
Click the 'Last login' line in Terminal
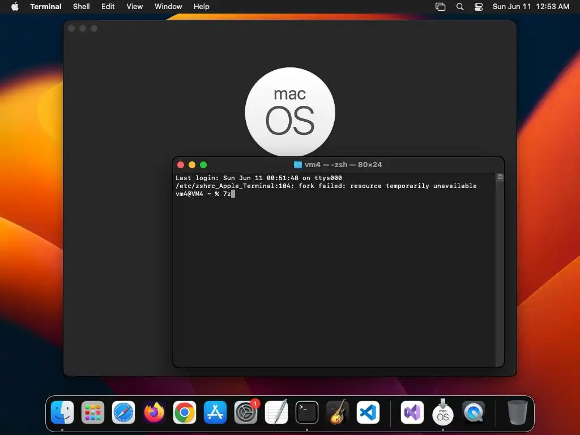click(258, 178)
